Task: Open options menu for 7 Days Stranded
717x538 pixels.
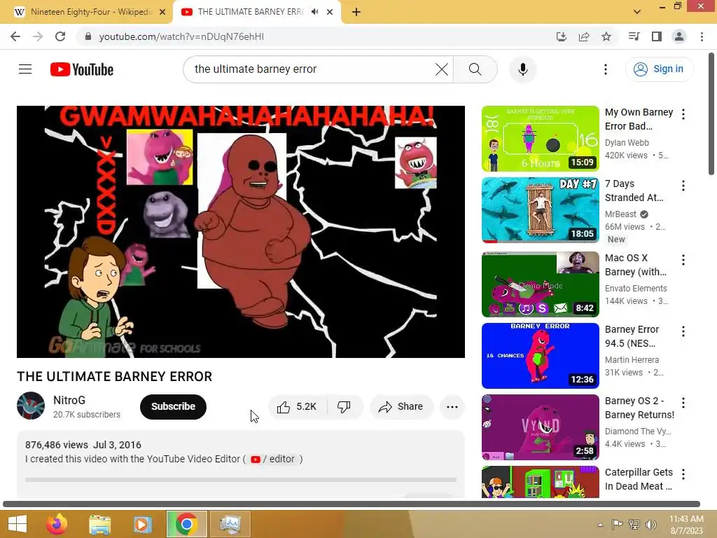Action: (683, 185)
